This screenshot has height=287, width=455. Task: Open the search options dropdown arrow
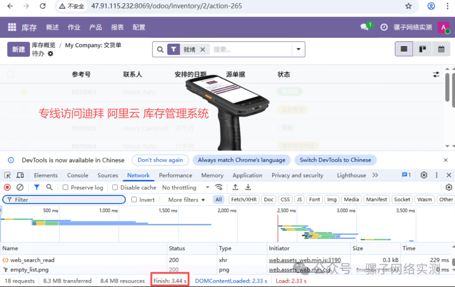(x=299, y=49)
